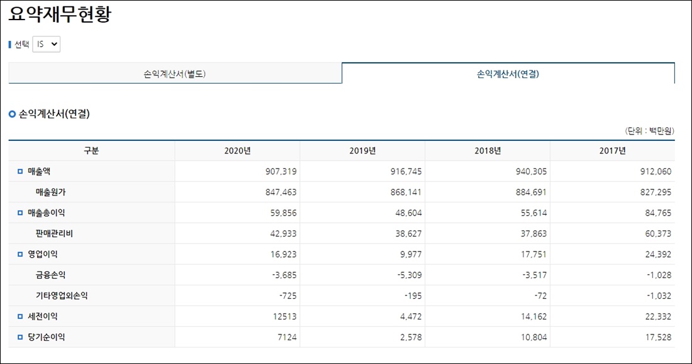The height and width of the screenshot is (364, 692).
Task: Click the 기타영업외손익 row label
Action: (x=62, y=295)
